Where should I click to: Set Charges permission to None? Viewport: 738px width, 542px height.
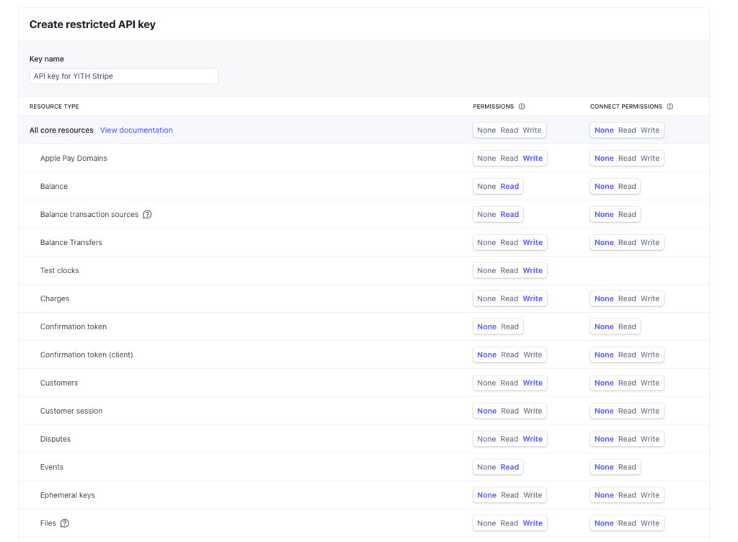coord(486,299)
